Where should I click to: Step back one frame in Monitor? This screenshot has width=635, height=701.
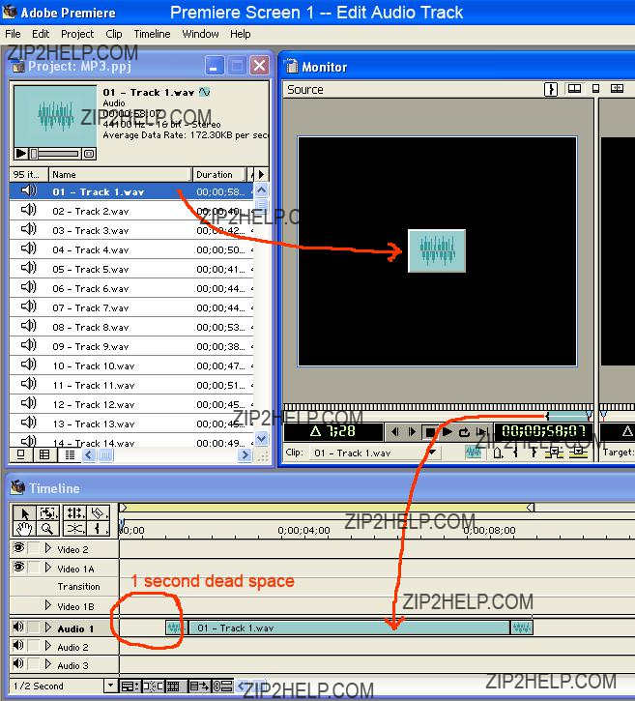pyautogui.click(x=394, y=432)
